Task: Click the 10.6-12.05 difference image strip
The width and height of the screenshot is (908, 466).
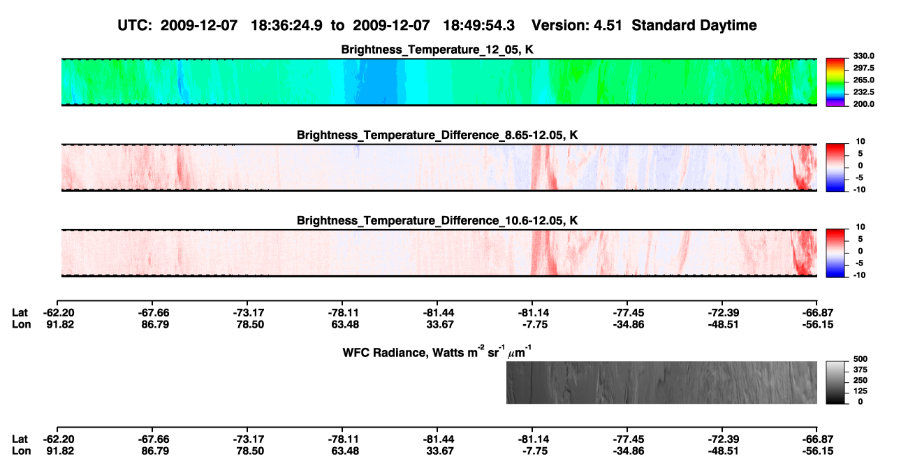Action: (x=439, y=253)
